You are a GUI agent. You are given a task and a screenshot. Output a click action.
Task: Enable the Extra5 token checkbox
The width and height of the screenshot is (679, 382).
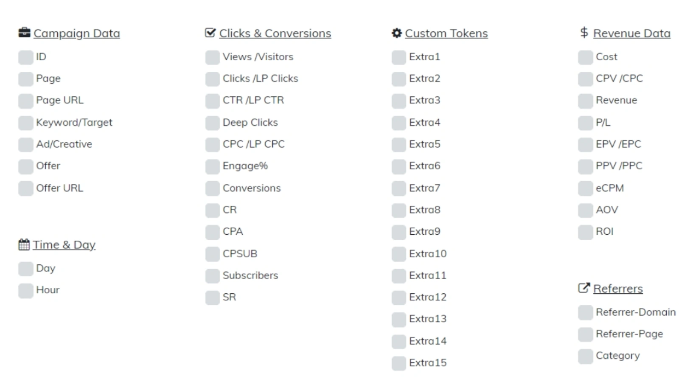tap(399, 145)
